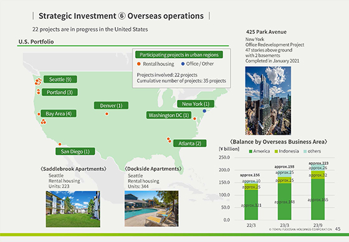Click 'Office Redevelopment Project' text
This screenshot has width=349, height=242.
click(x=275, y=44)
